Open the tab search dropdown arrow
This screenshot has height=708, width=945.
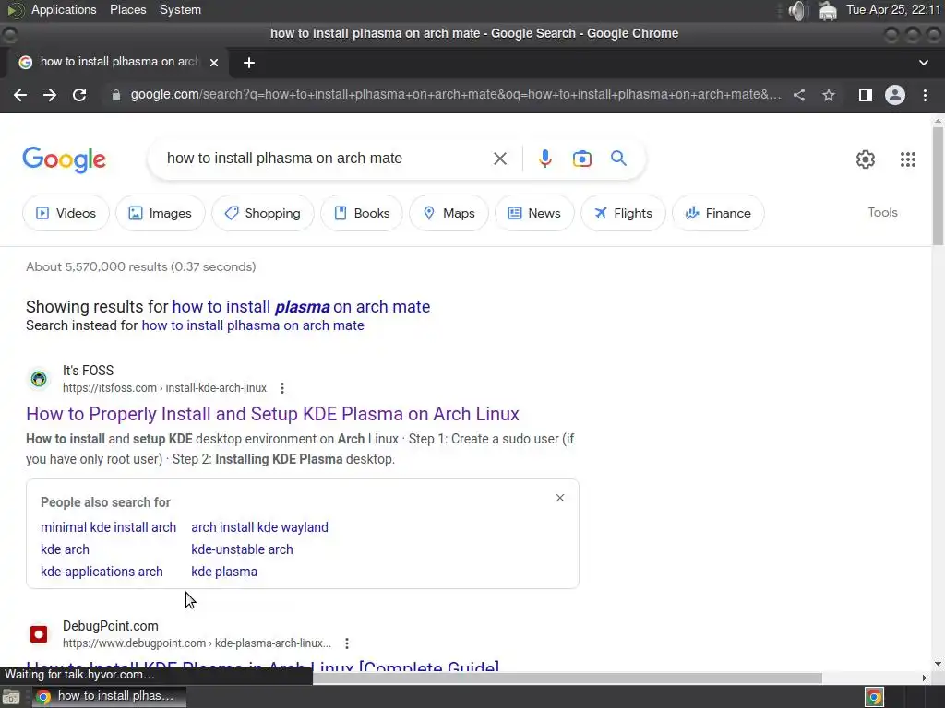[x=923, y=63]
